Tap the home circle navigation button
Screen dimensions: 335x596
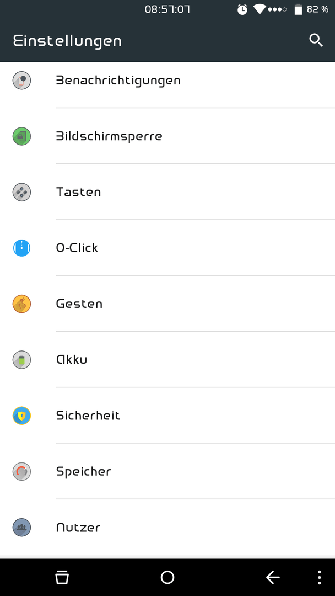coord(167,577)
